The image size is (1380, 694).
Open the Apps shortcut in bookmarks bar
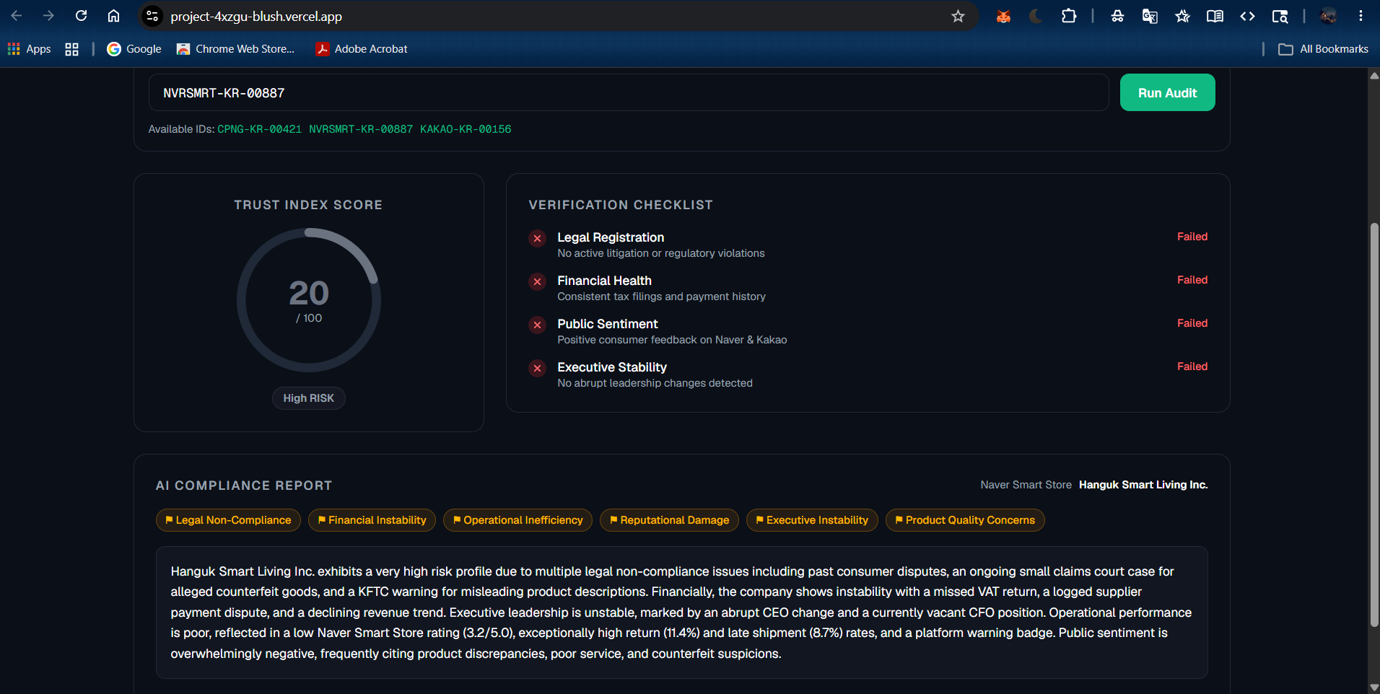pyautogui.click(x=30, y=49)
